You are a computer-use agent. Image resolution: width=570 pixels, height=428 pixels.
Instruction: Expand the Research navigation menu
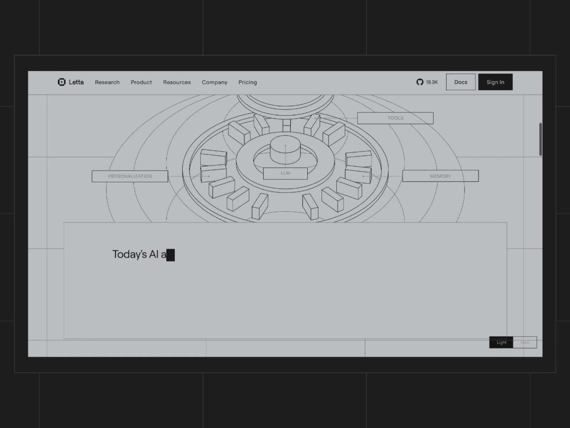107,82
